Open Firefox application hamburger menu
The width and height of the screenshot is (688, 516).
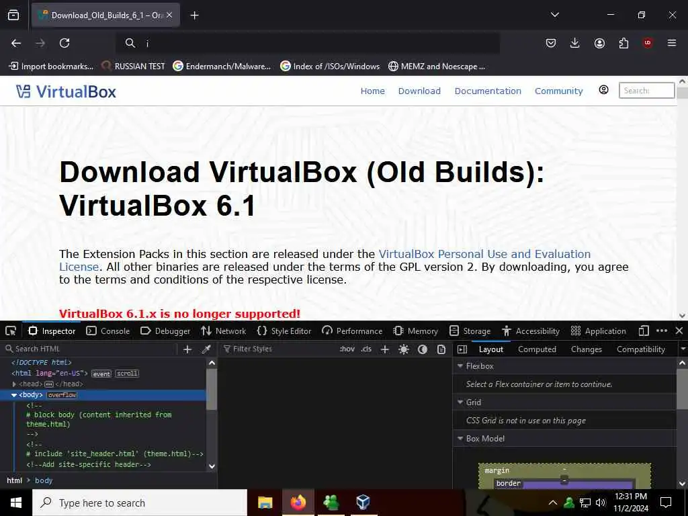click(672, 43)
